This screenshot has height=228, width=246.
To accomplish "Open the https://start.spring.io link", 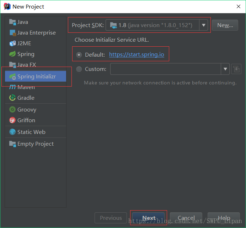I will tap(137, 55).
